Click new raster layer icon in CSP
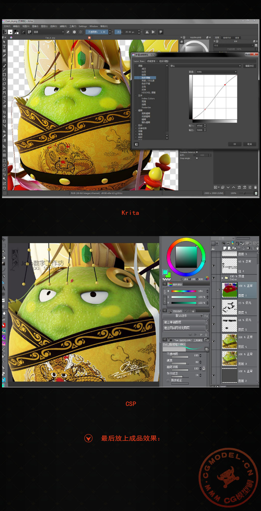Viewport: 261px width, 511px height. [225, 248]
